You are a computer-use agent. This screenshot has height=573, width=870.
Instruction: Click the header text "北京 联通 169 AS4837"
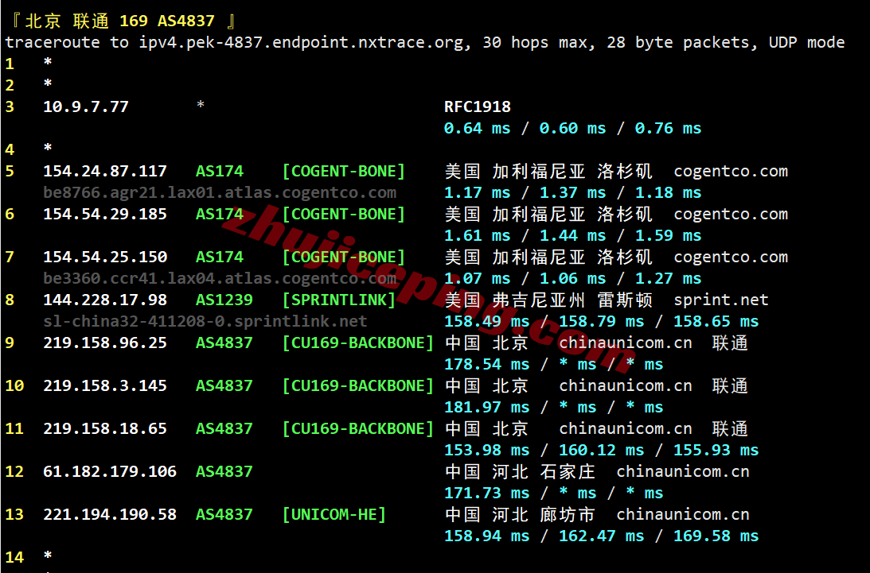[x=120, y=21]
